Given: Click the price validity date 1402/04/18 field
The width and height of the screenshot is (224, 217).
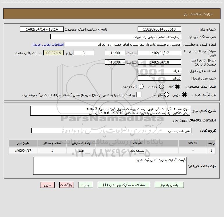Looking at the screenshot, I should point(159,62).
